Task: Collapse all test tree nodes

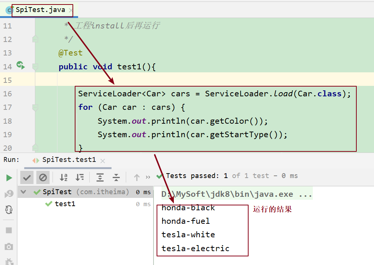Action: coord(116,177)
